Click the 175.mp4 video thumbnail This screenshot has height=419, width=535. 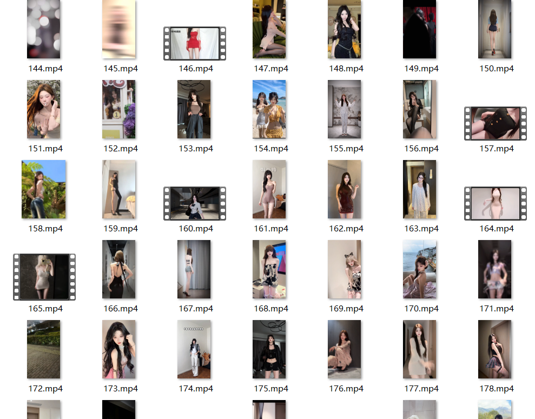coord(269,349)
